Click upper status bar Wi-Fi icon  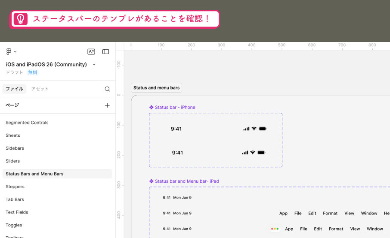click(x=254, y=129)
